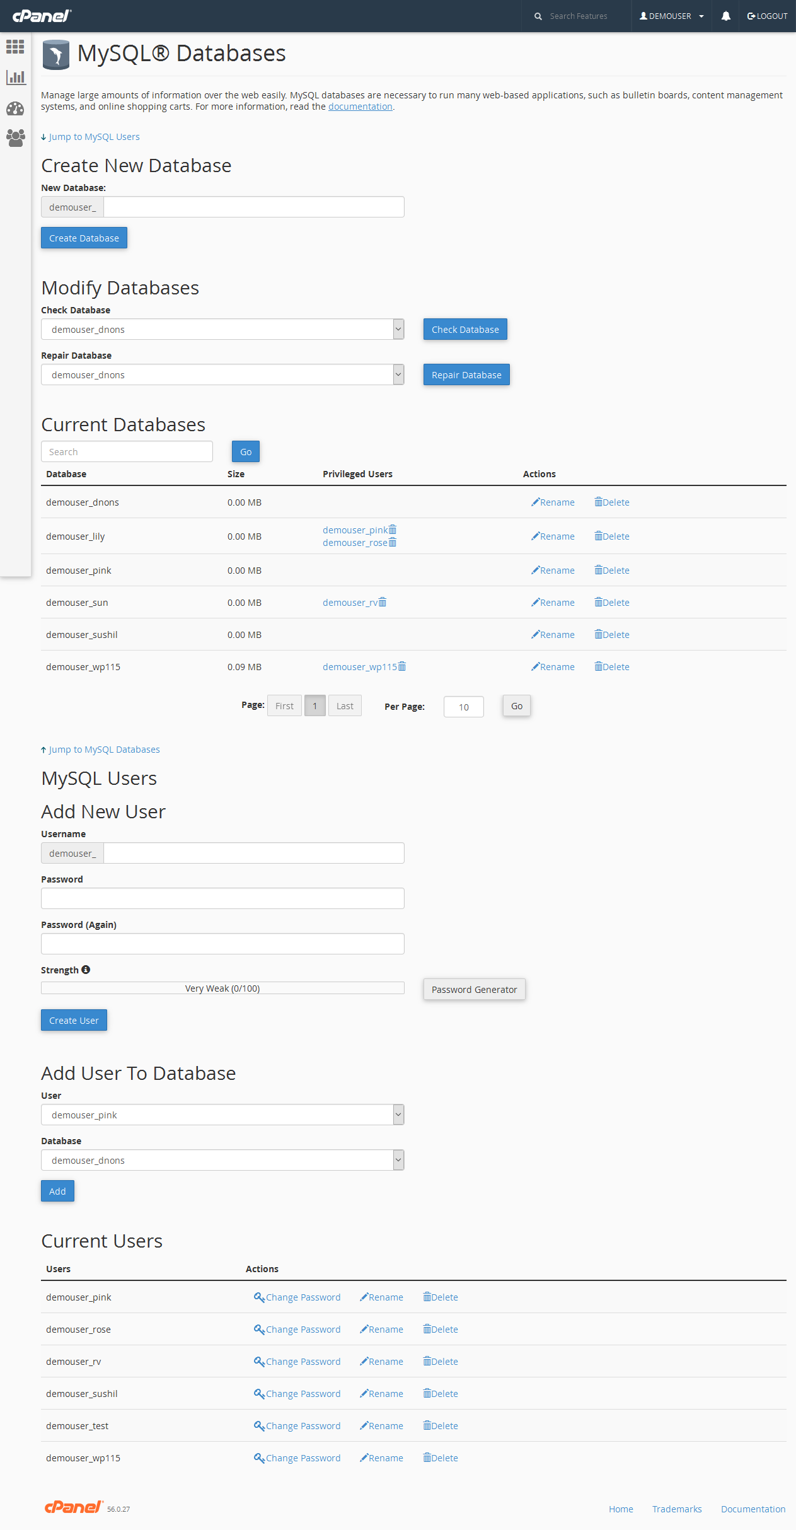Click the Create User button
This screenshot has width=796, height=1530.
tap(74, 1020)
